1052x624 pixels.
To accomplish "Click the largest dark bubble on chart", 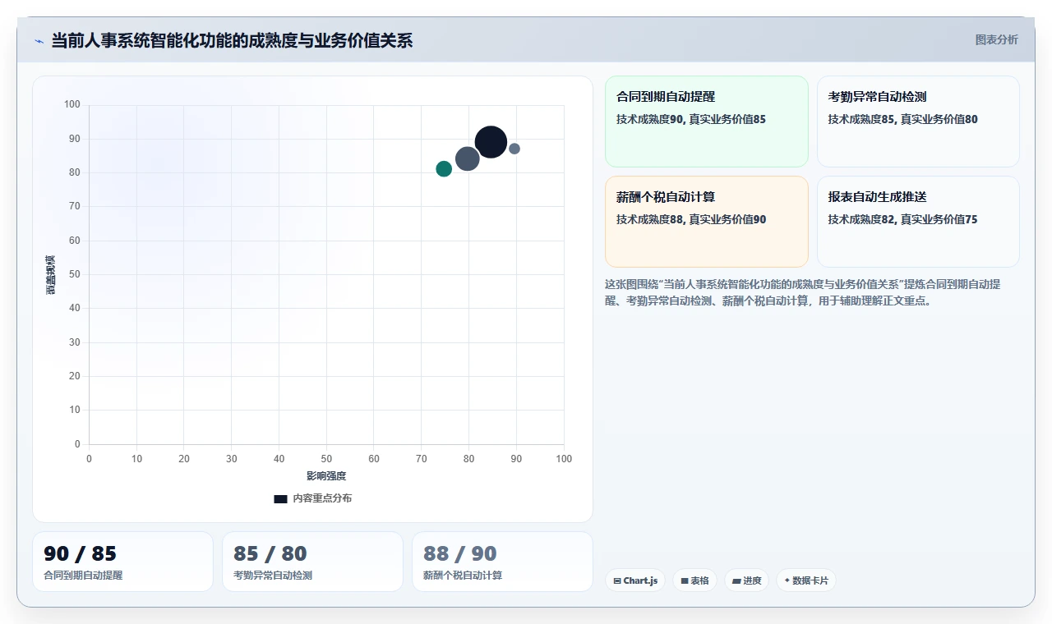I will tap(491, 142).
